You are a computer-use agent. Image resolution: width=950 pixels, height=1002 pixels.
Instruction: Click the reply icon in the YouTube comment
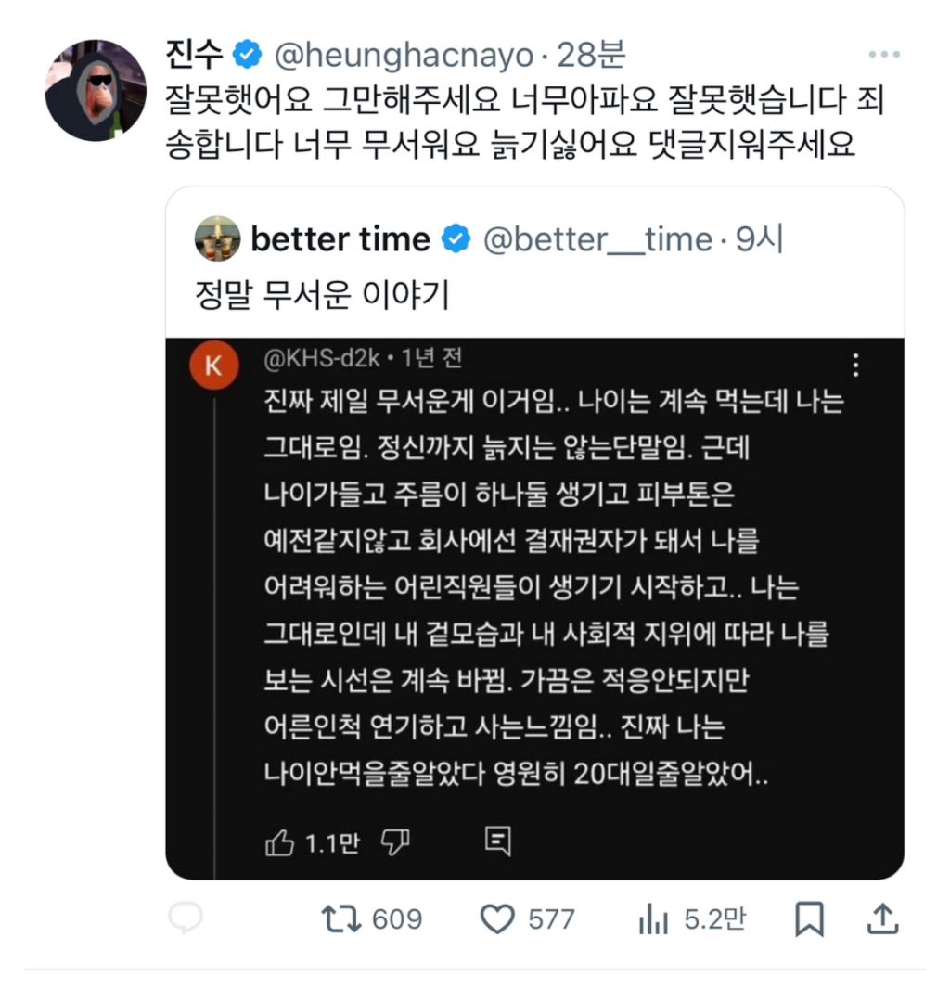click(x=498, y=841)
